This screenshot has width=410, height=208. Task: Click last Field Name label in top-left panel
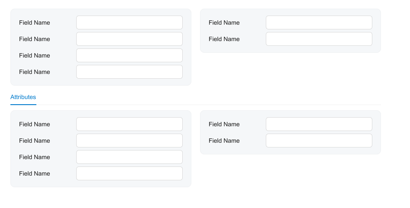35,72
